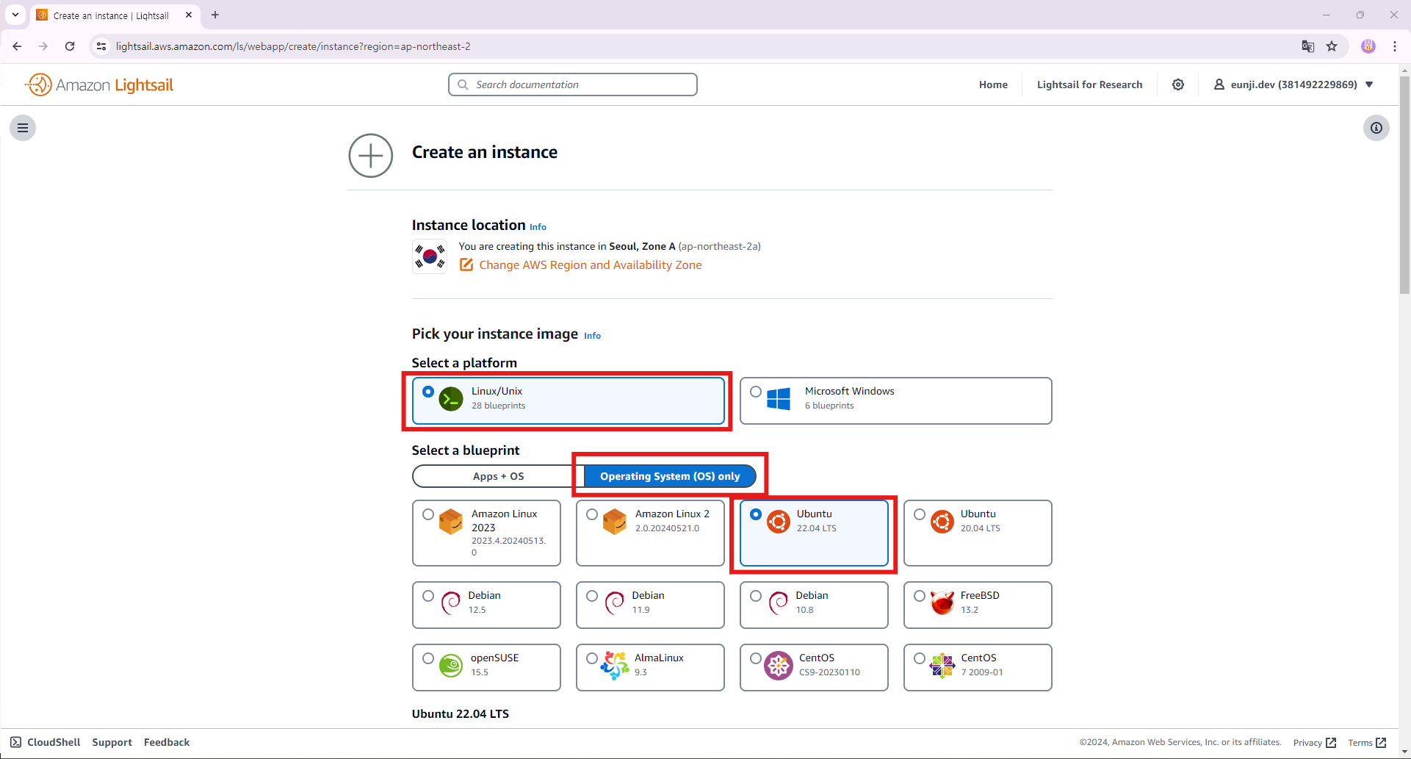Click the CentOS CS9 logo icon
The image size is (1411, 759).
779,666
